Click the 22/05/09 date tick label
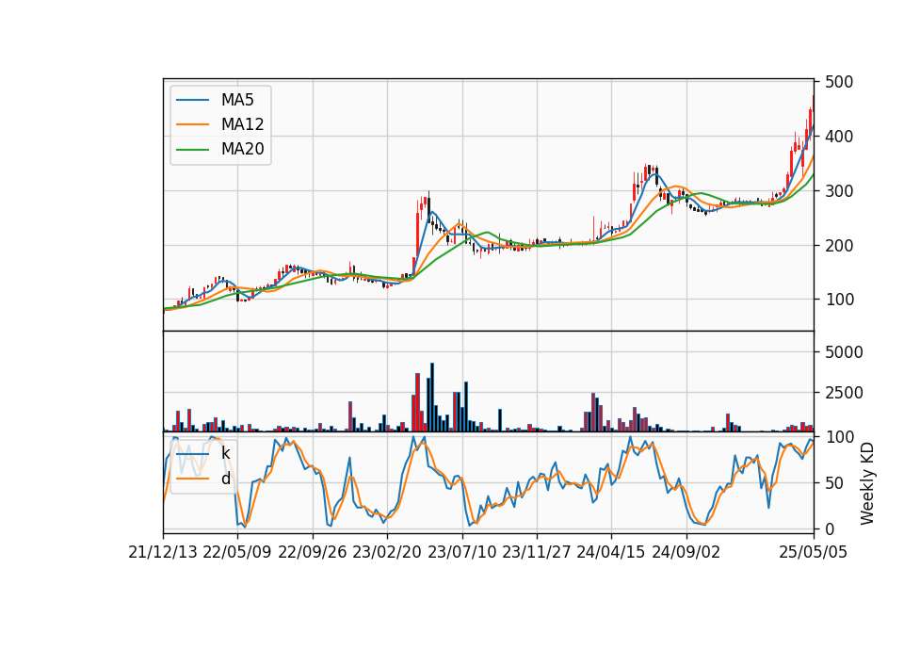Image resolution: width=904 pixels, height=650 pixels. point(237,552)
